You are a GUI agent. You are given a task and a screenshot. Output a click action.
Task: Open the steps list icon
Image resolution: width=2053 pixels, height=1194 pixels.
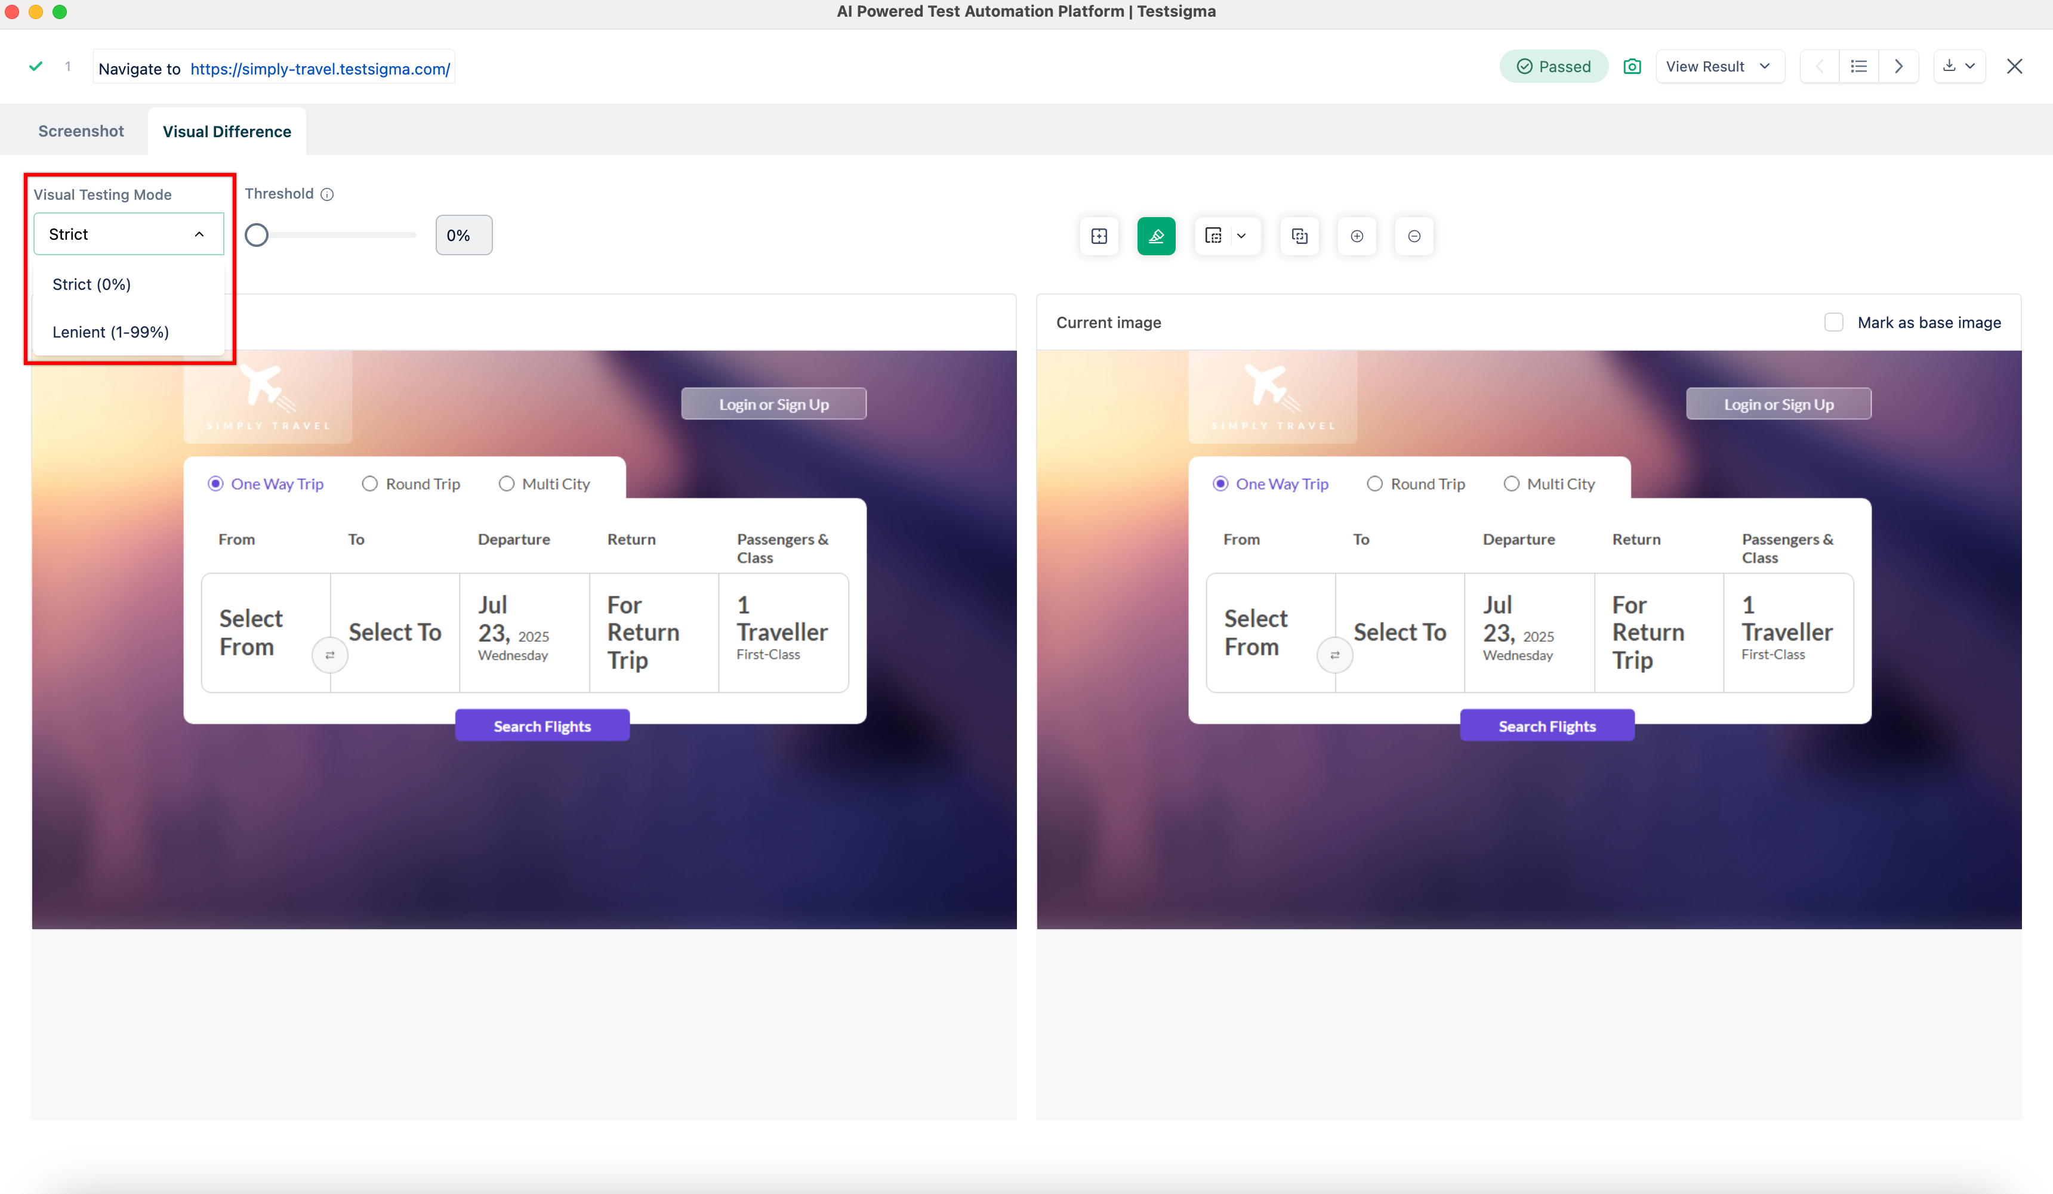[1859, 66]
